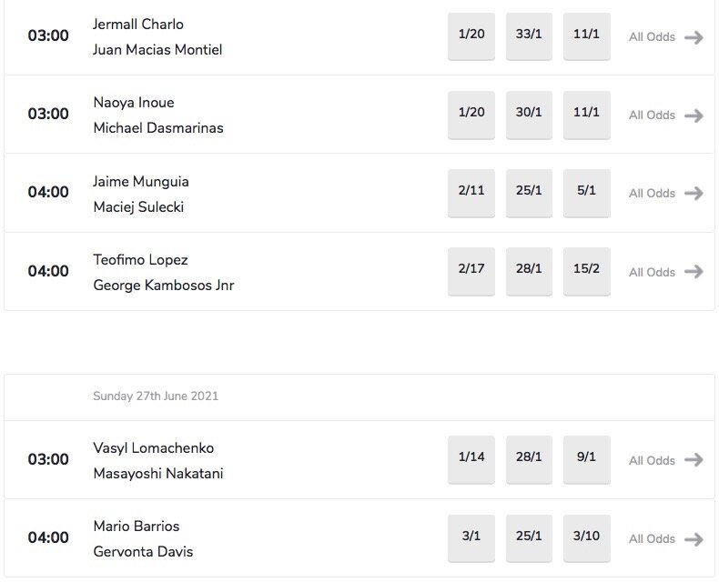Open All Odds for Barrios vs Davis

652,539
